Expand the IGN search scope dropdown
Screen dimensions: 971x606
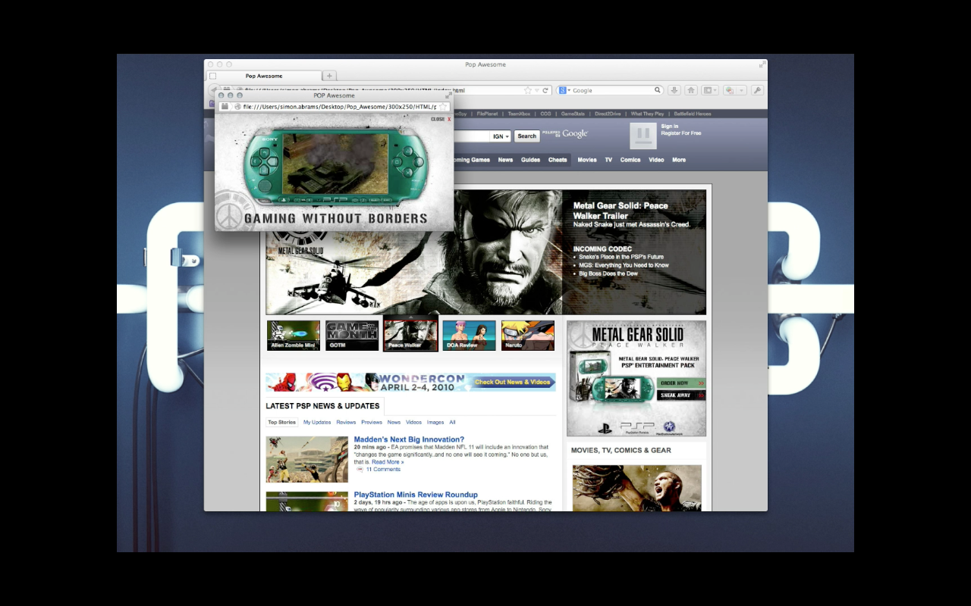(501, 136)
